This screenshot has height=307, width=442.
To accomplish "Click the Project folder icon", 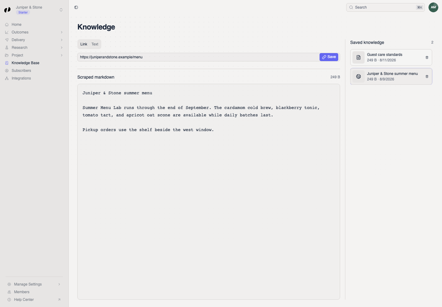I will pyautogui.click(x=7, y=55).
